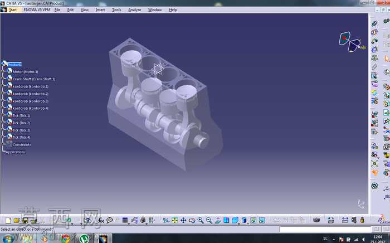Select Applications in the tree
The height and width of the screenshot is (243, 390).
[x=16, y=152]
